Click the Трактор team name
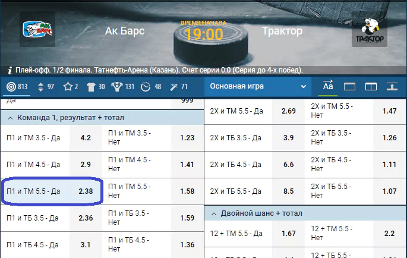 point(282,31)
